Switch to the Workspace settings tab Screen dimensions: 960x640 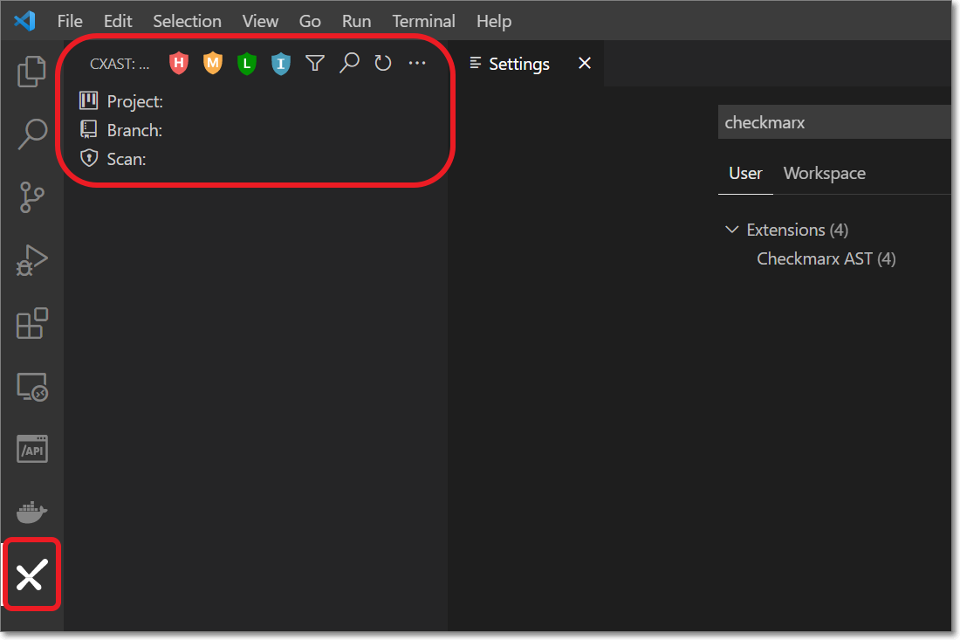point(824,174)
